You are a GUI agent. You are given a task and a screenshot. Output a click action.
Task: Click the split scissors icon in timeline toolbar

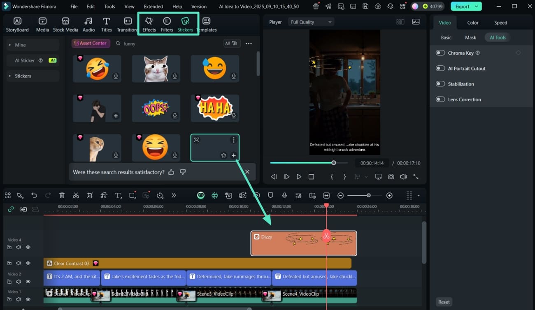point(76,195)
